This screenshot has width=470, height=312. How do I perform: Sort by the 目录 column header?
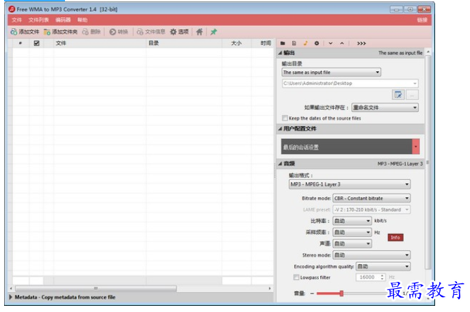click(153, 43)
